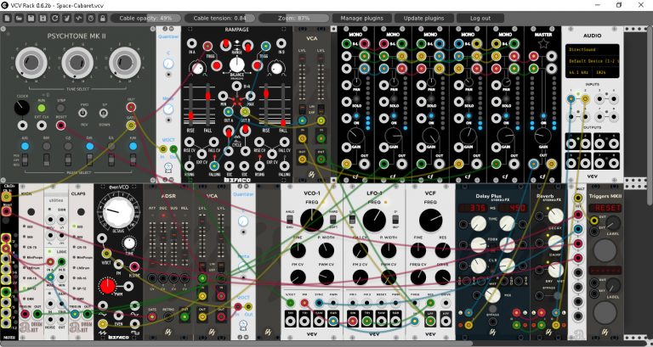Viewport: 653px width, 347px height.
Task: Click the Save patch floppy icon
Action: [x=31, y=19]
